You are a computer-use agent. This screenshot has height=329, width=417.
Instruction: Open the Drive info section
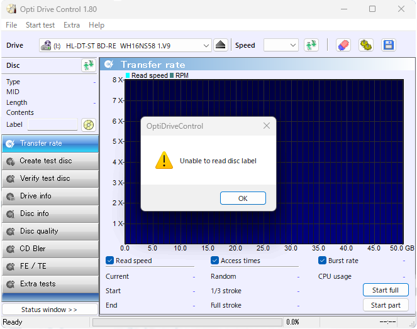pos(50,197)
